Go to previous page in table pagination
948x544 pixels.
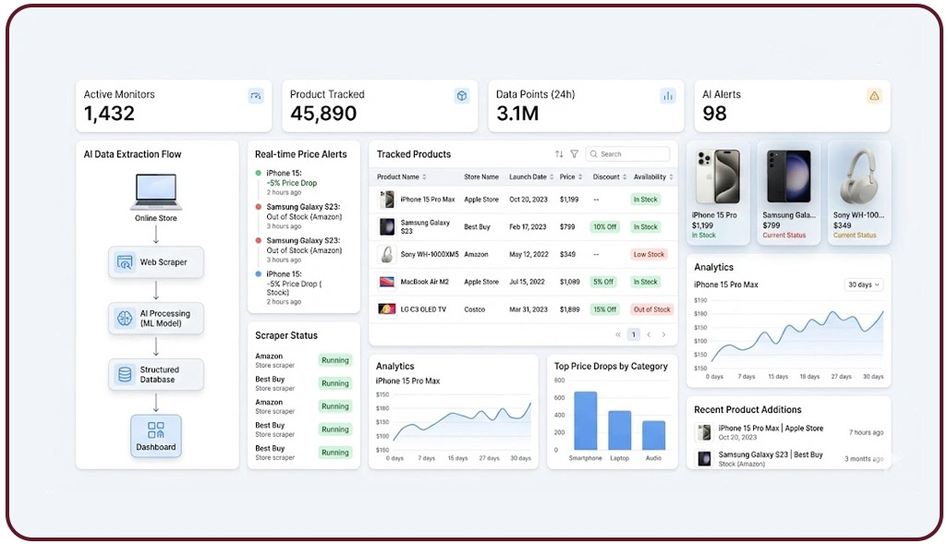coord(649,334)
